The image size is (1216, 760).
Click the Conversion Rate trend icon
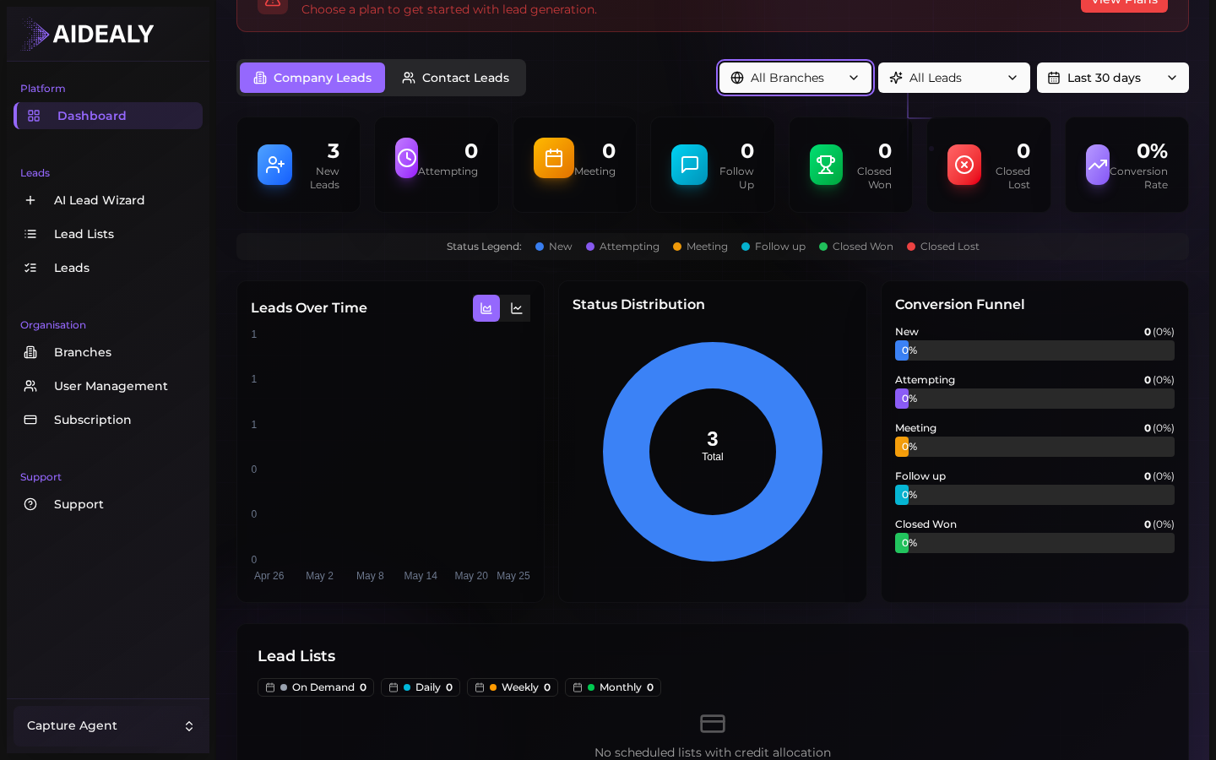(x=1098, y=165)
